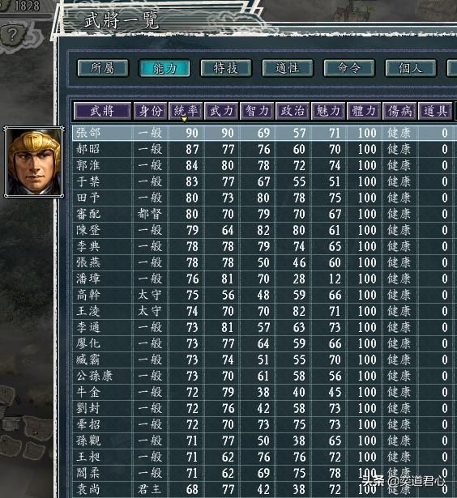Click the 武將 name column header
This screenshot has width=457, height=498.
[x=102, y=111]
